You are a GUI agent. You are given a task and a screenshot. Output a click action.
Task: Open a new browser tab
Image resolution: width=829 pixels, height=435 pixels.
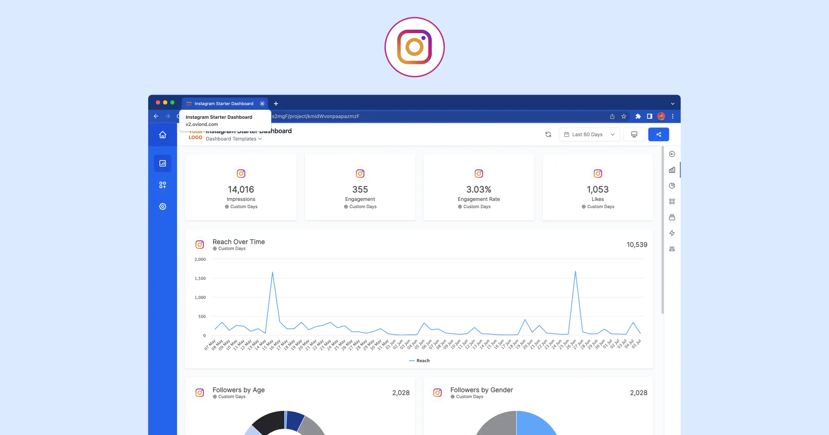(276, 104)
